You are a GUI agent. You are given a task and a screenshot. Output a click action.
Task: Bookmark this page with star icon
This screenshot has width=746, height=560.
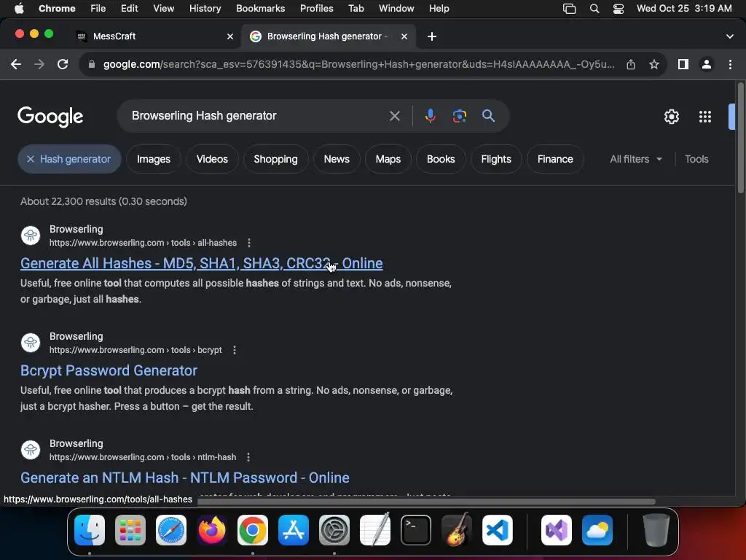pos(654,64)
